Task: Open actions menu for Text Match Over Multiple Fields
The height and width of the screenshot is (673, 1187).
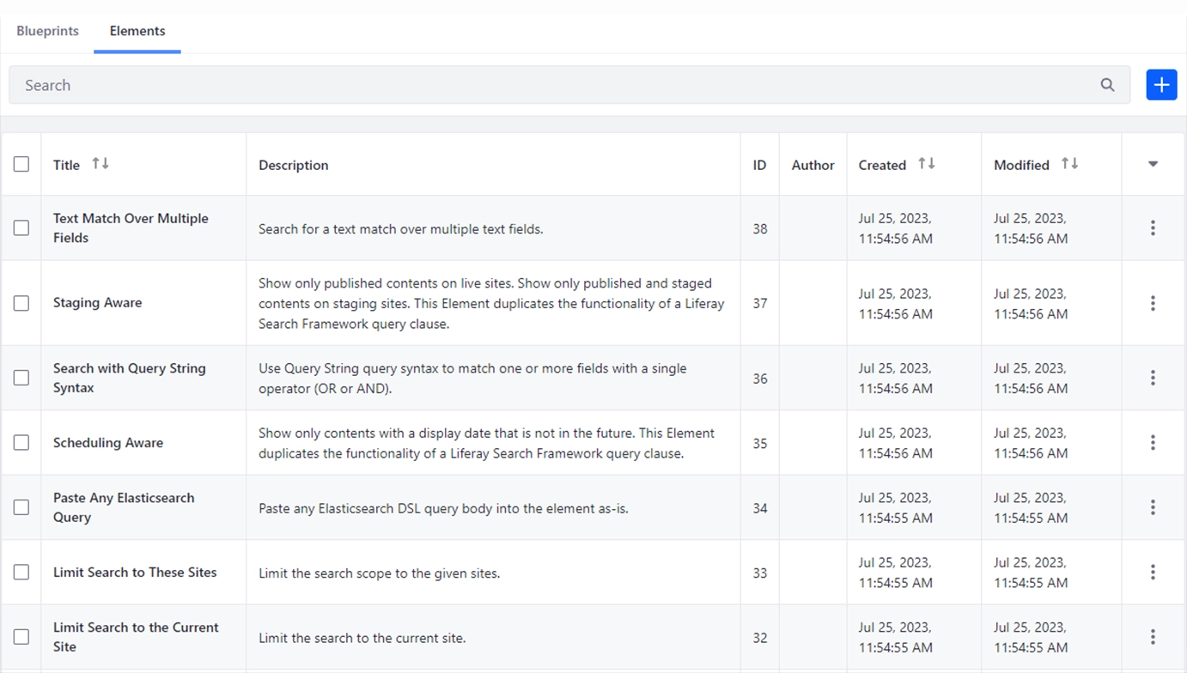Action: tap(1153, 227)
